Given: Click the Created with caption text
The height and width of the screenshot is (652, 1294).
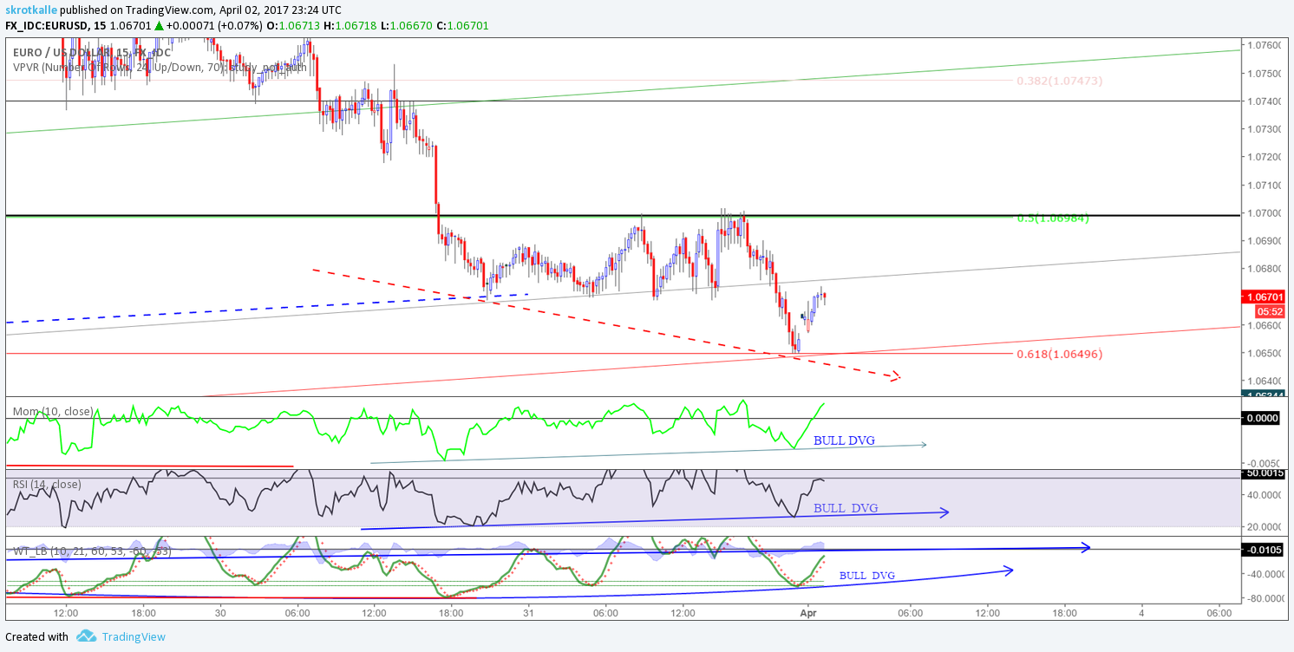Looking at the screenshot, I should [x=37, y=636].
